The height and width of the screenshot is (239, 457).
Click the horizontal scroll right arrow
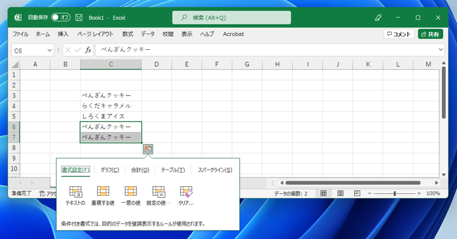pos(437,183)
